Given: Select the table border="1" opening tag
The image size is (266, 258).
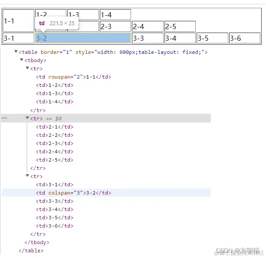Looking at the screenshot, I should pos(113,52).
